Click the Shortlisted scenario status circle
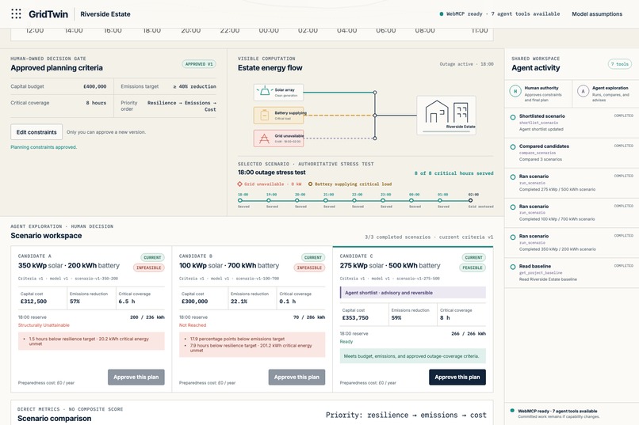639x425 pixels. [x=513, y=117]
